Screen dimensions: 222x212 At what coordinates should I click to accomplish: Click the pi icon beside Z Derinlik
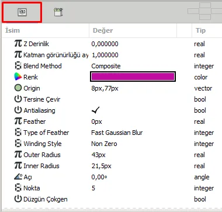(18, 44)
